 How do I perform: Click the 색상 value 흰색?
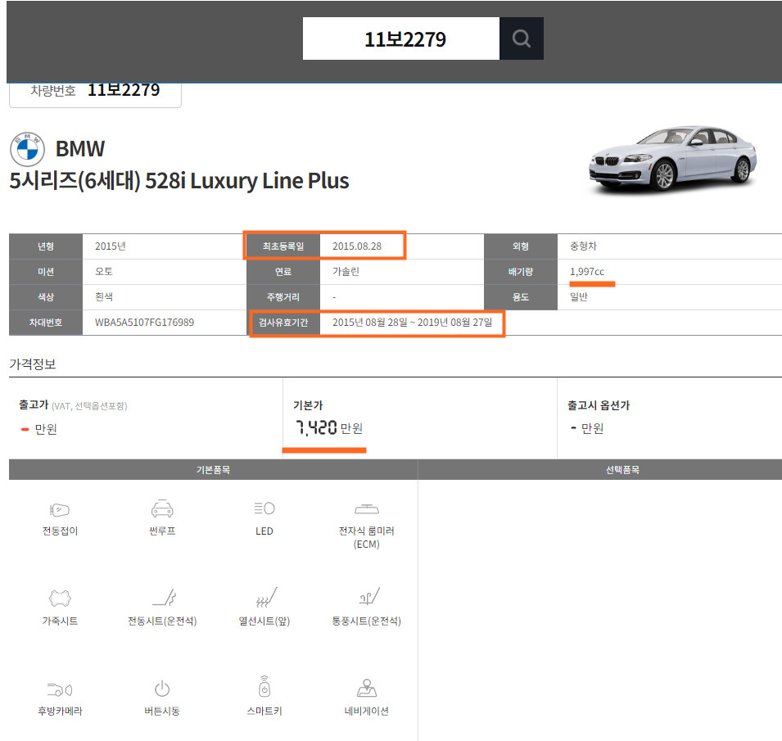pos(104,297)
